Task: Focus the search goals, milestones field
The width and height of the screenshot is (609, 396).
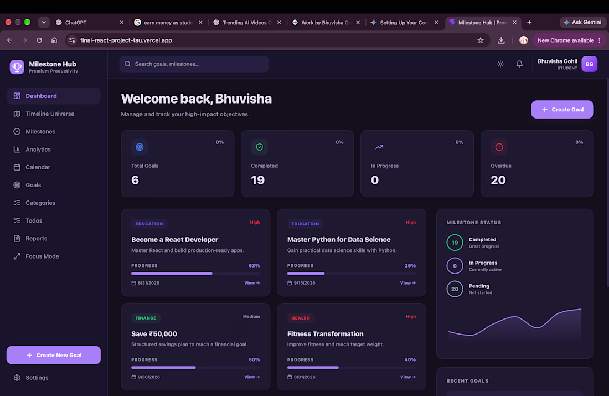Action: tap(194, 64)
